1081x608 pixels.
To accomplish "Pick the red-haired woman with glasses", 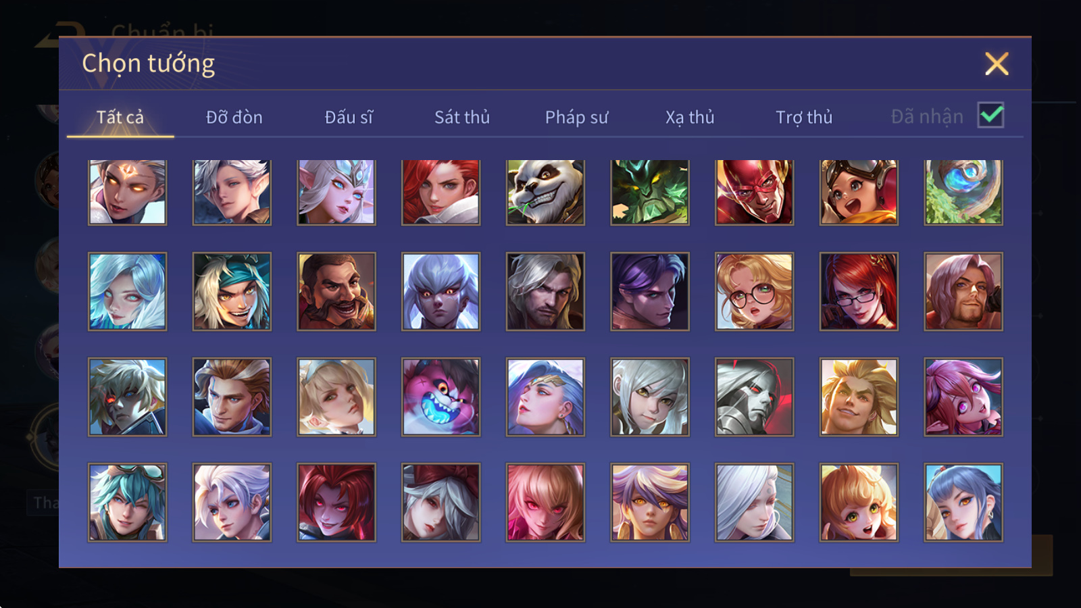I will coord(859,292).
